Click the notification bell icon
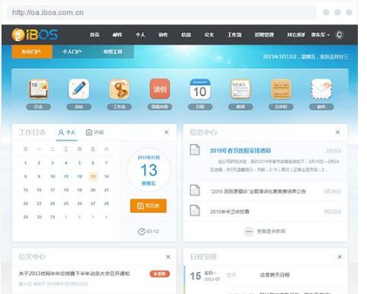 (x=339, y=35)
